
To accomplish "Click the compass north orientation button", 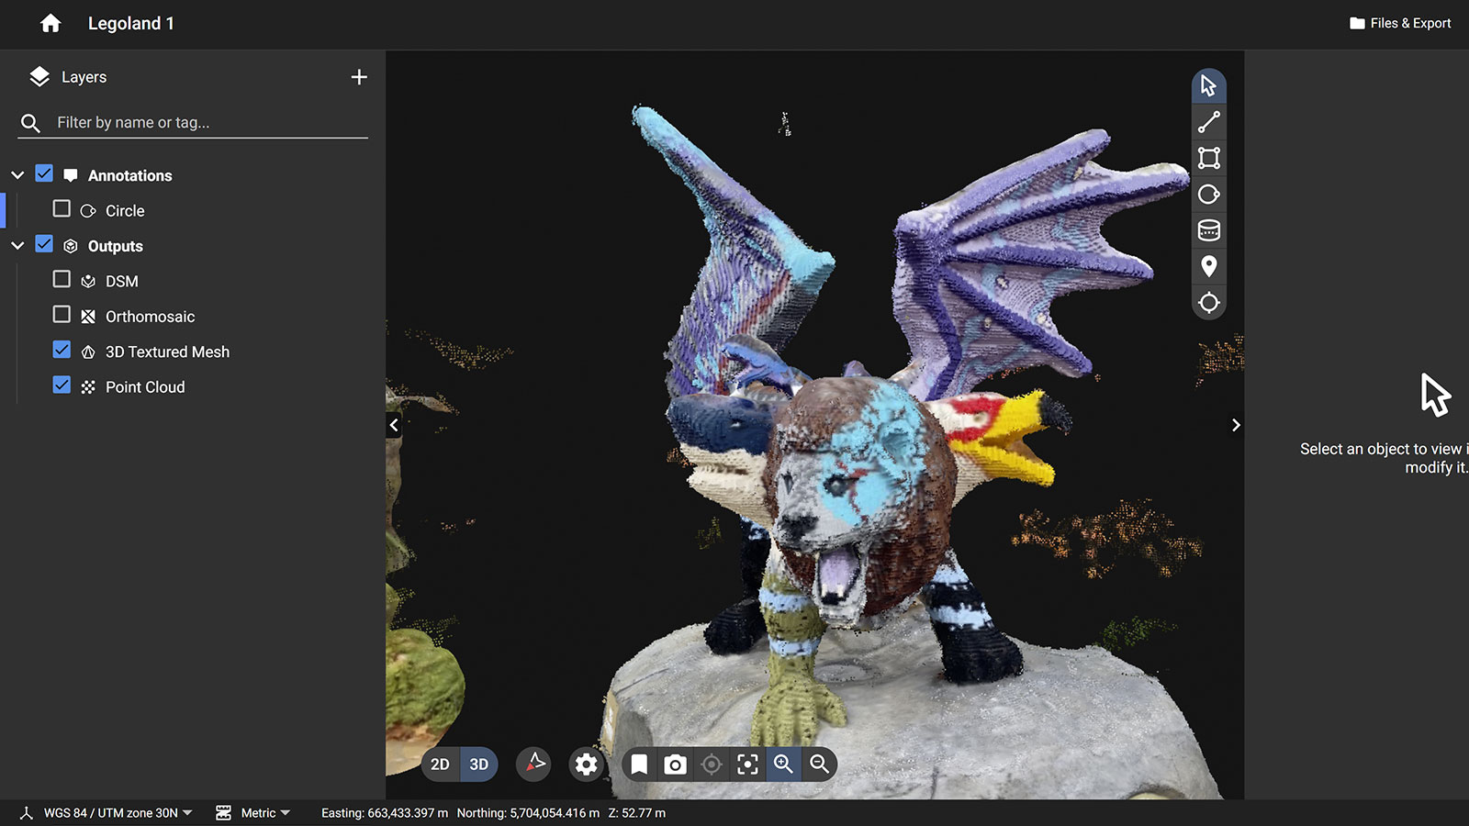I will point(533,764).
